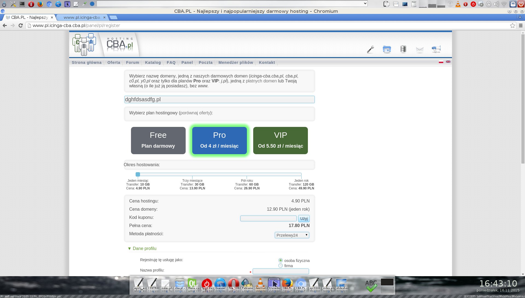Click the 'Użyj' coupon button

click(304, 219)
